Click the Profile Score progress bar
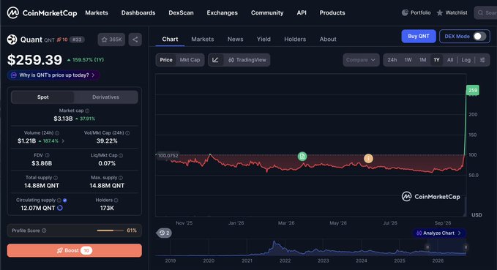The image size is (497, 270). pos(111,230)
